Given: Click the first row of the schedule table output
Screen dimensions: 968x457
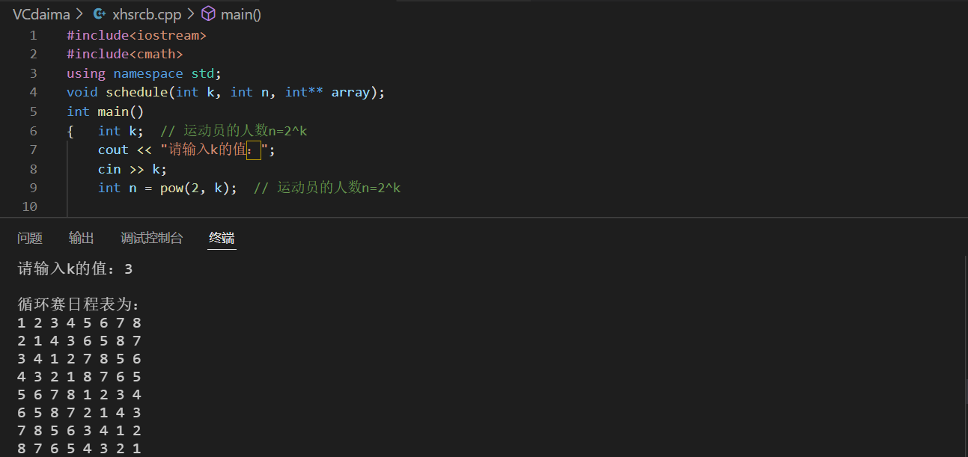Looking at the screenshot, I should pyautogui.click(x=79, y=322).
